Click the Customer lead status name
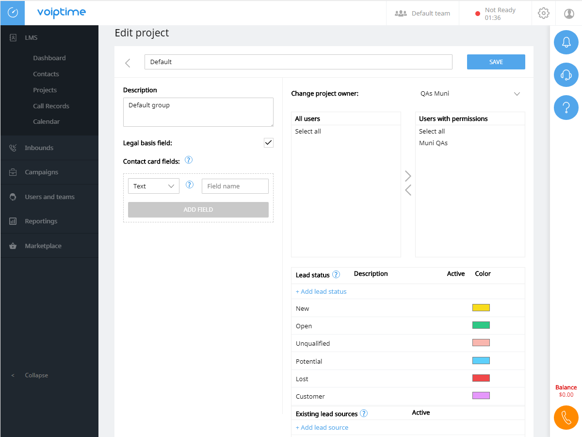The width and height of the screenshot is (582, 437). (310, 396)
